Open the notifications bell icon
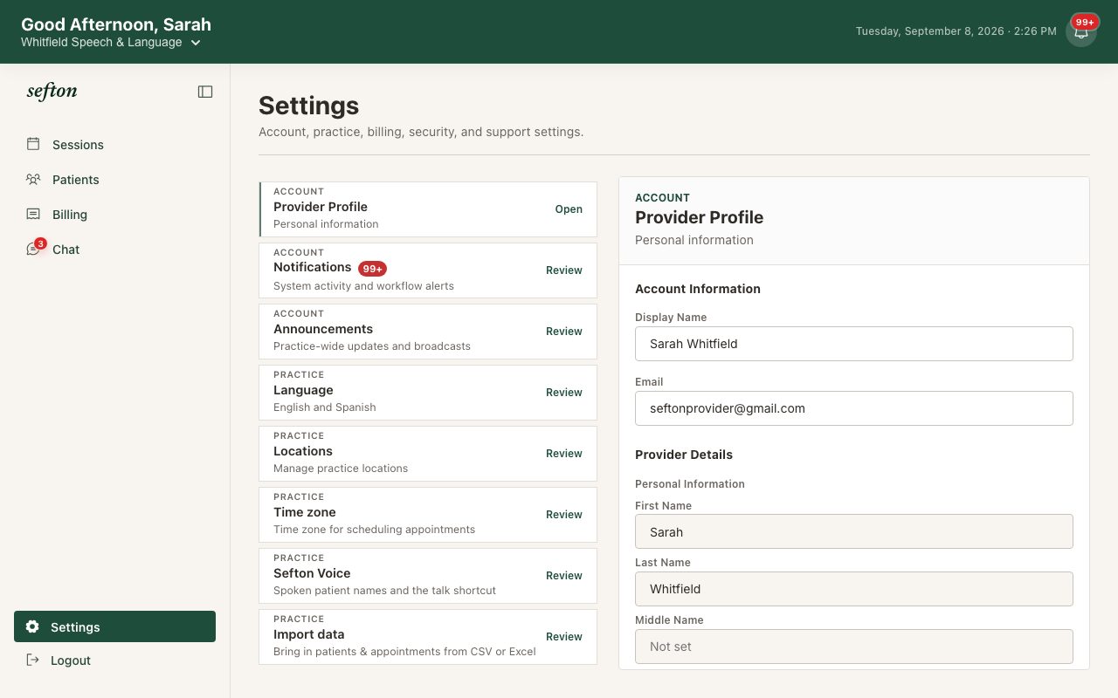The height and width of the screenshot is (698, 1118). click(1081, 32)
